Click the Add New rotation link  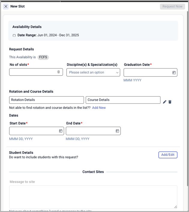click(99, 108)
